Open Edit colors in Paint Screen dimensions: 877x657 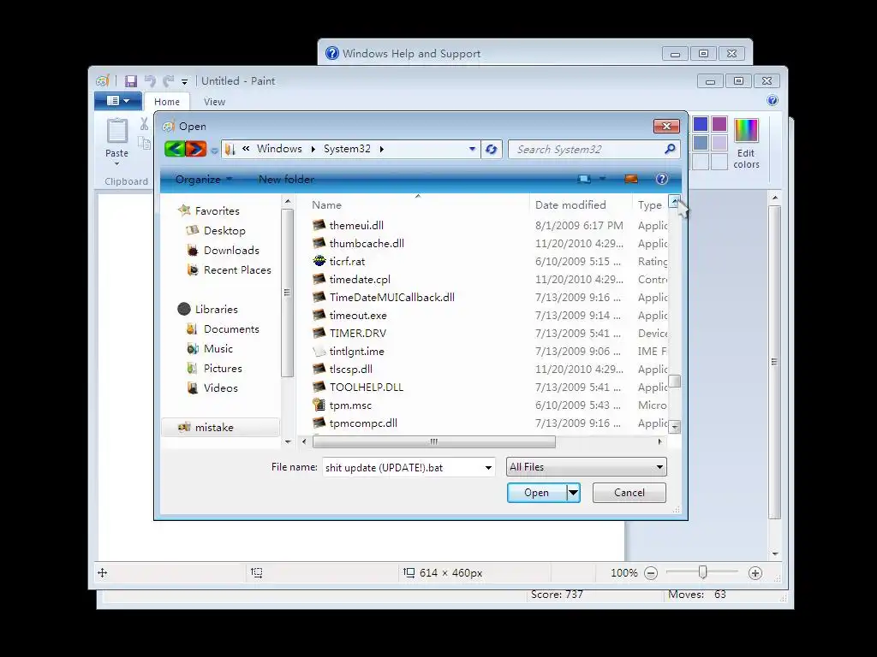[746, 144]
